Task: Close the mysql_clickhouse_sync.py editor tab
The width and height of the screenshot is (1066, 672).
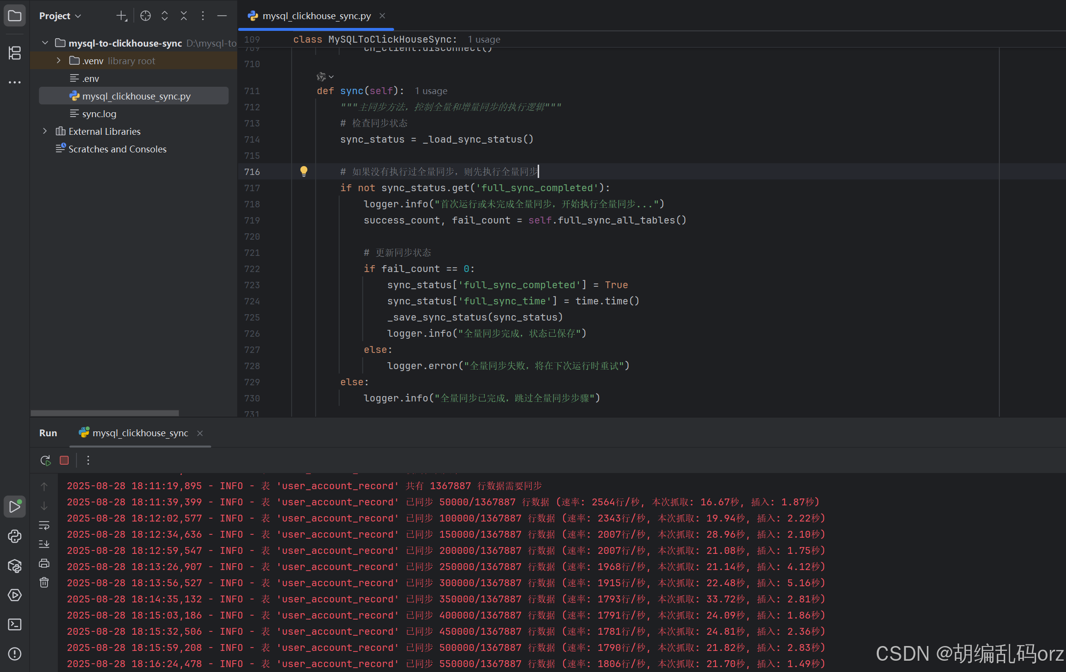Action: coord(382,16)
